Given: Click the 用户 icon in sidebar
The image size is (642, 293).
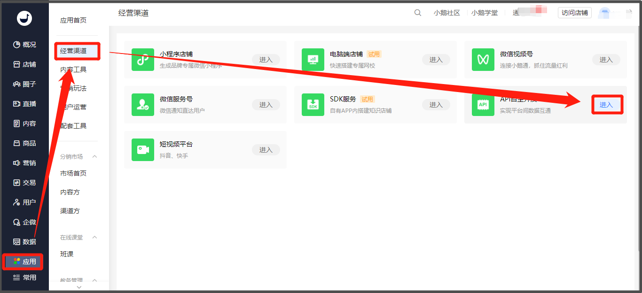Looking at the screenshot, I should point(16,202).
